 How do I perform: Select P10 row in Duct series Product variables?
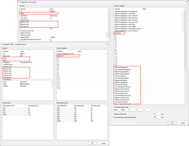point(149,55)
